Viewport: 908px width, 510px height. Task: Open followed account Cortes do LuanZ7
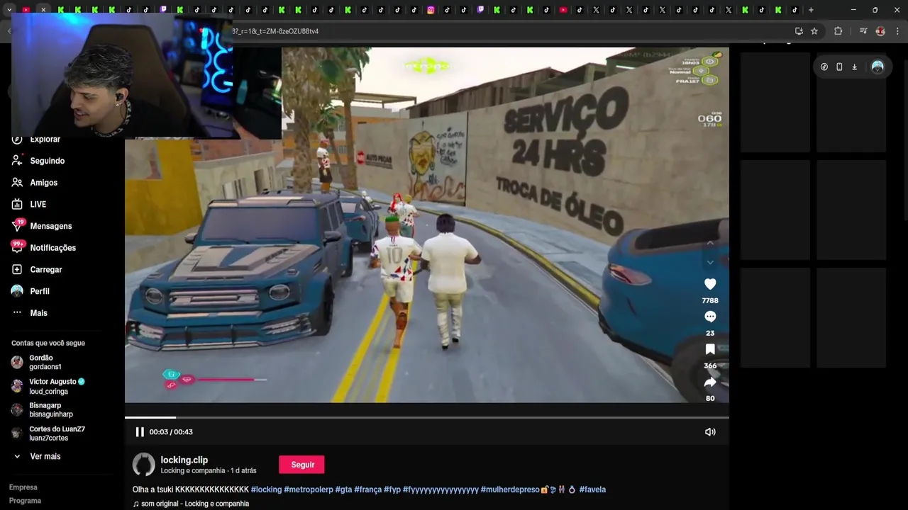tap(48, 433)
